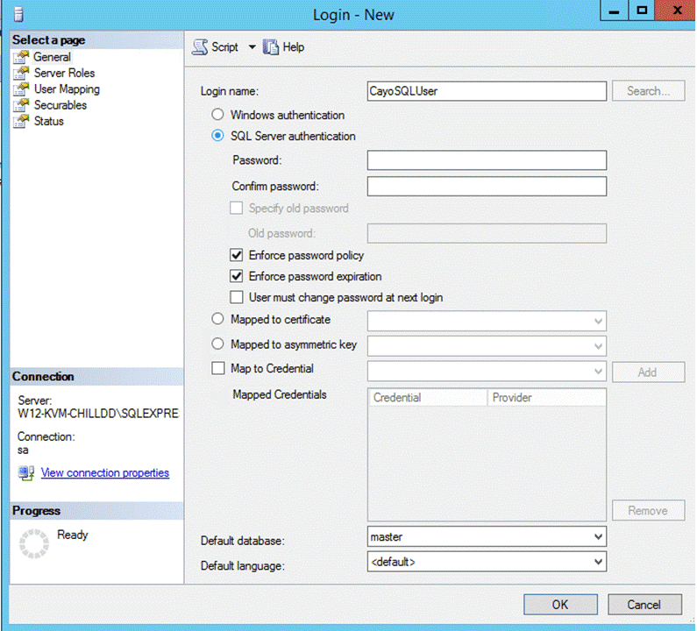The height and width of the screenshot is (631, 697).
Task: Check the Specify old password box
Action: point(236,208)
